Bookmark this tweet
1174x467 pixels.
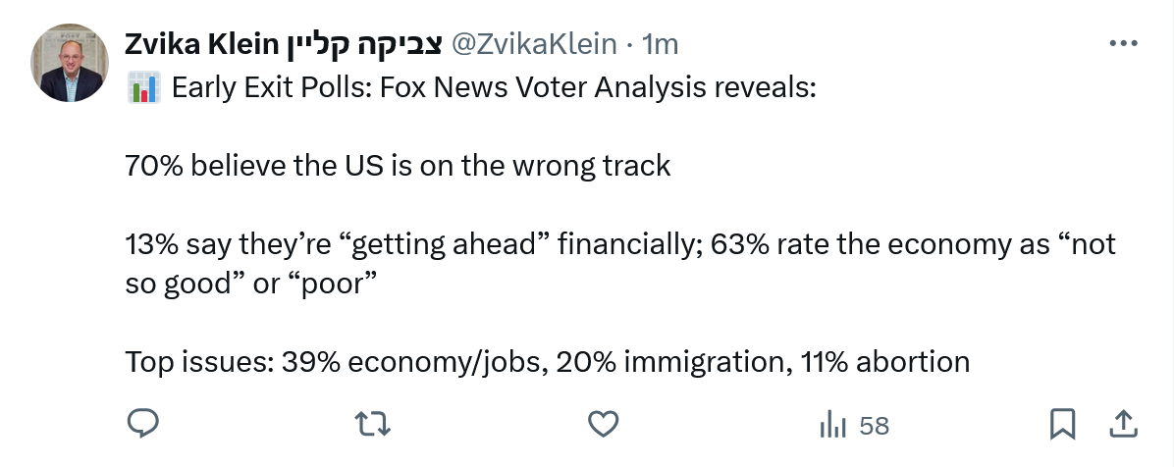point(1062,424)
